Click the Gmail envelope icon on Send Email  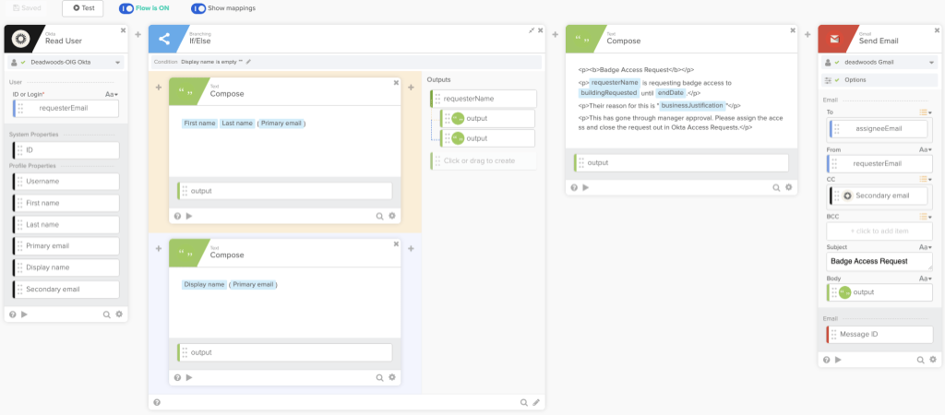pos(834,40)
